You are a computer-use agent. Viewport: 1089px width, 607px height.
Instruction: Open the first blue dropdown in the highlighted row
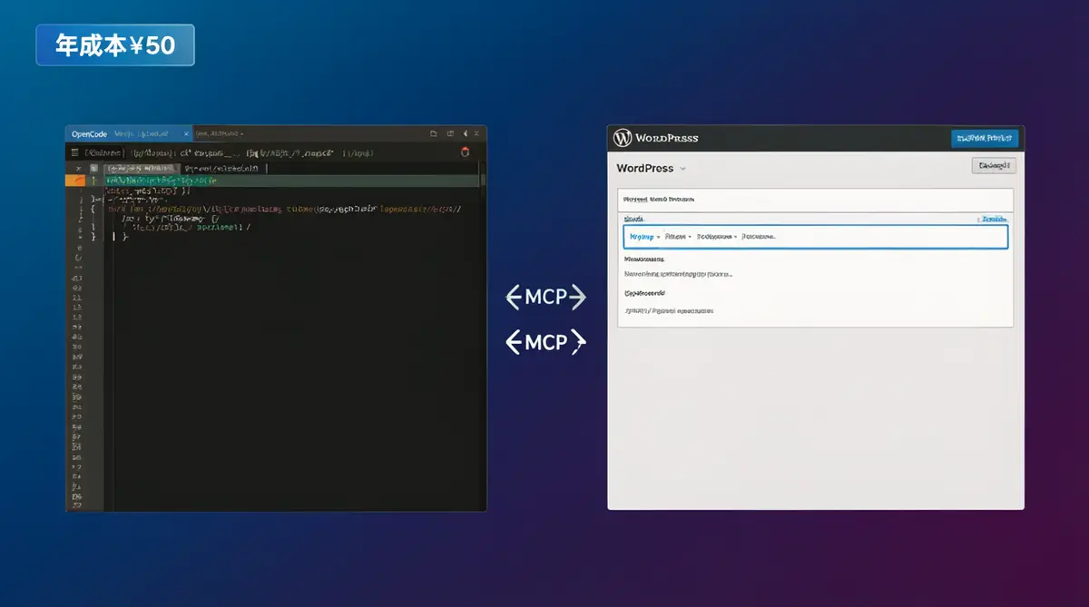[645, 237]
